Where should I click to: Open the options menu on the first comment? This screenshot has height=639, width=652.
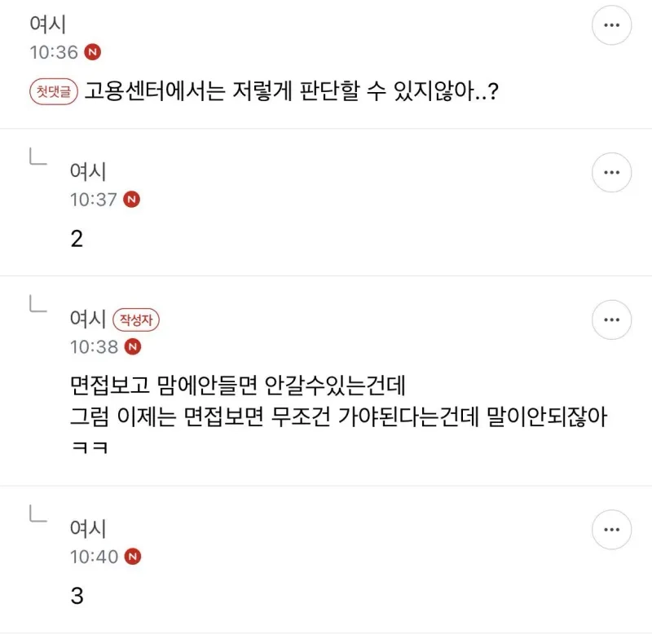click(611, 25)
